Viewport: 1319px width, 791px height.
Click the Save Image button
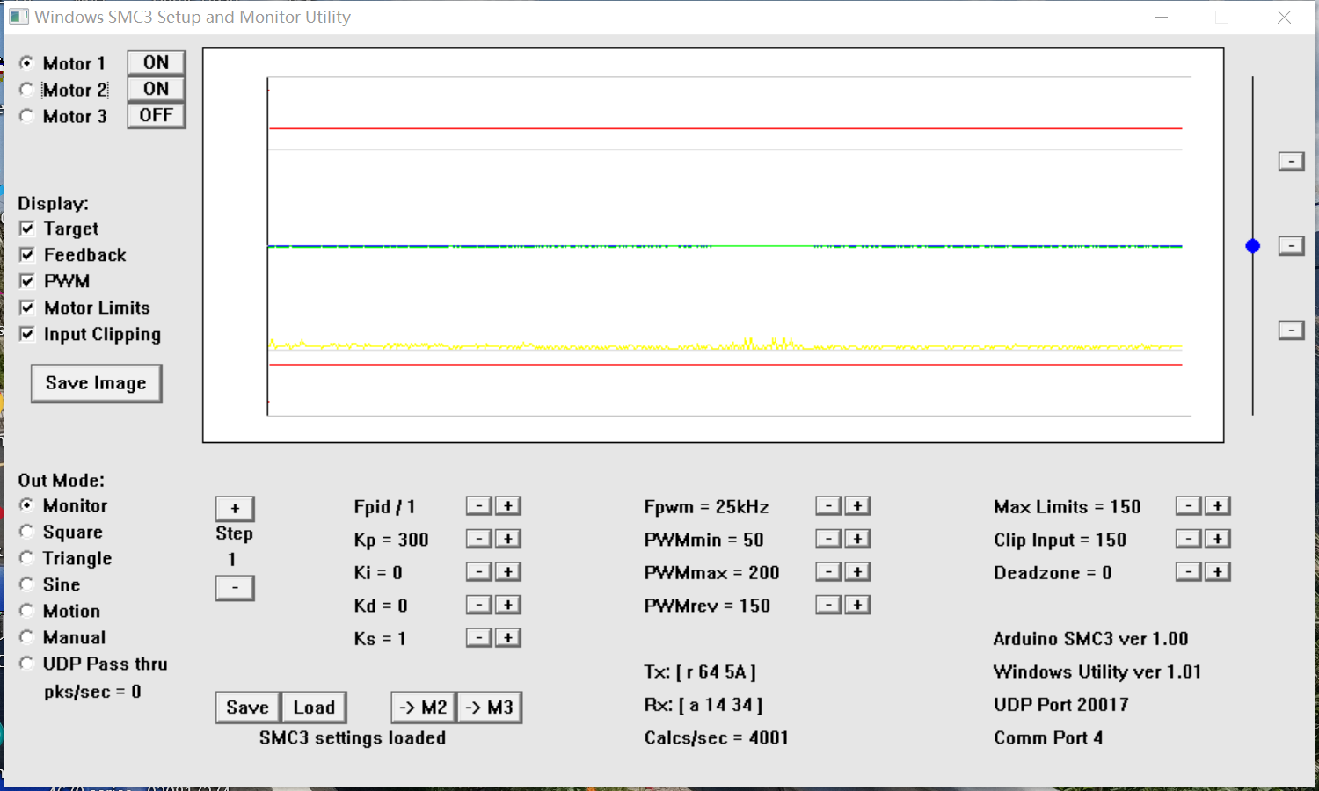click(97, 383)
